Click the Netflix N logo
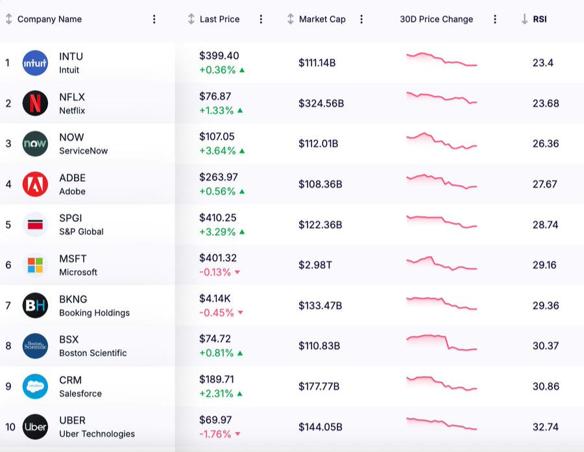Screen dimensions: 584x452 35,103
